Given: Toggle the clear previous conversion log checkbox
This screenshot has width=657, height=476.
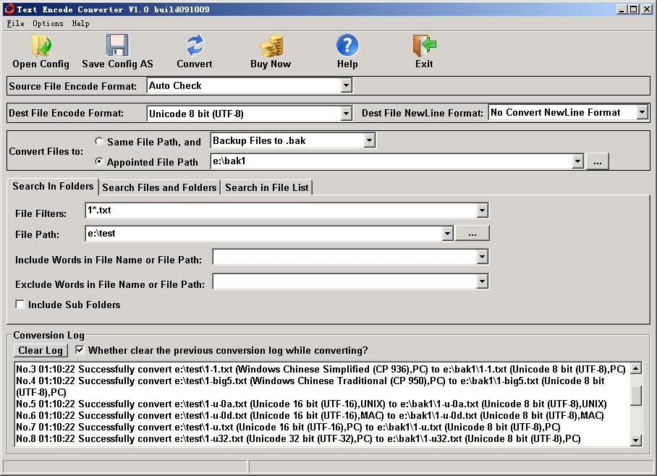Looking at the screenshot, I should 80,349.
